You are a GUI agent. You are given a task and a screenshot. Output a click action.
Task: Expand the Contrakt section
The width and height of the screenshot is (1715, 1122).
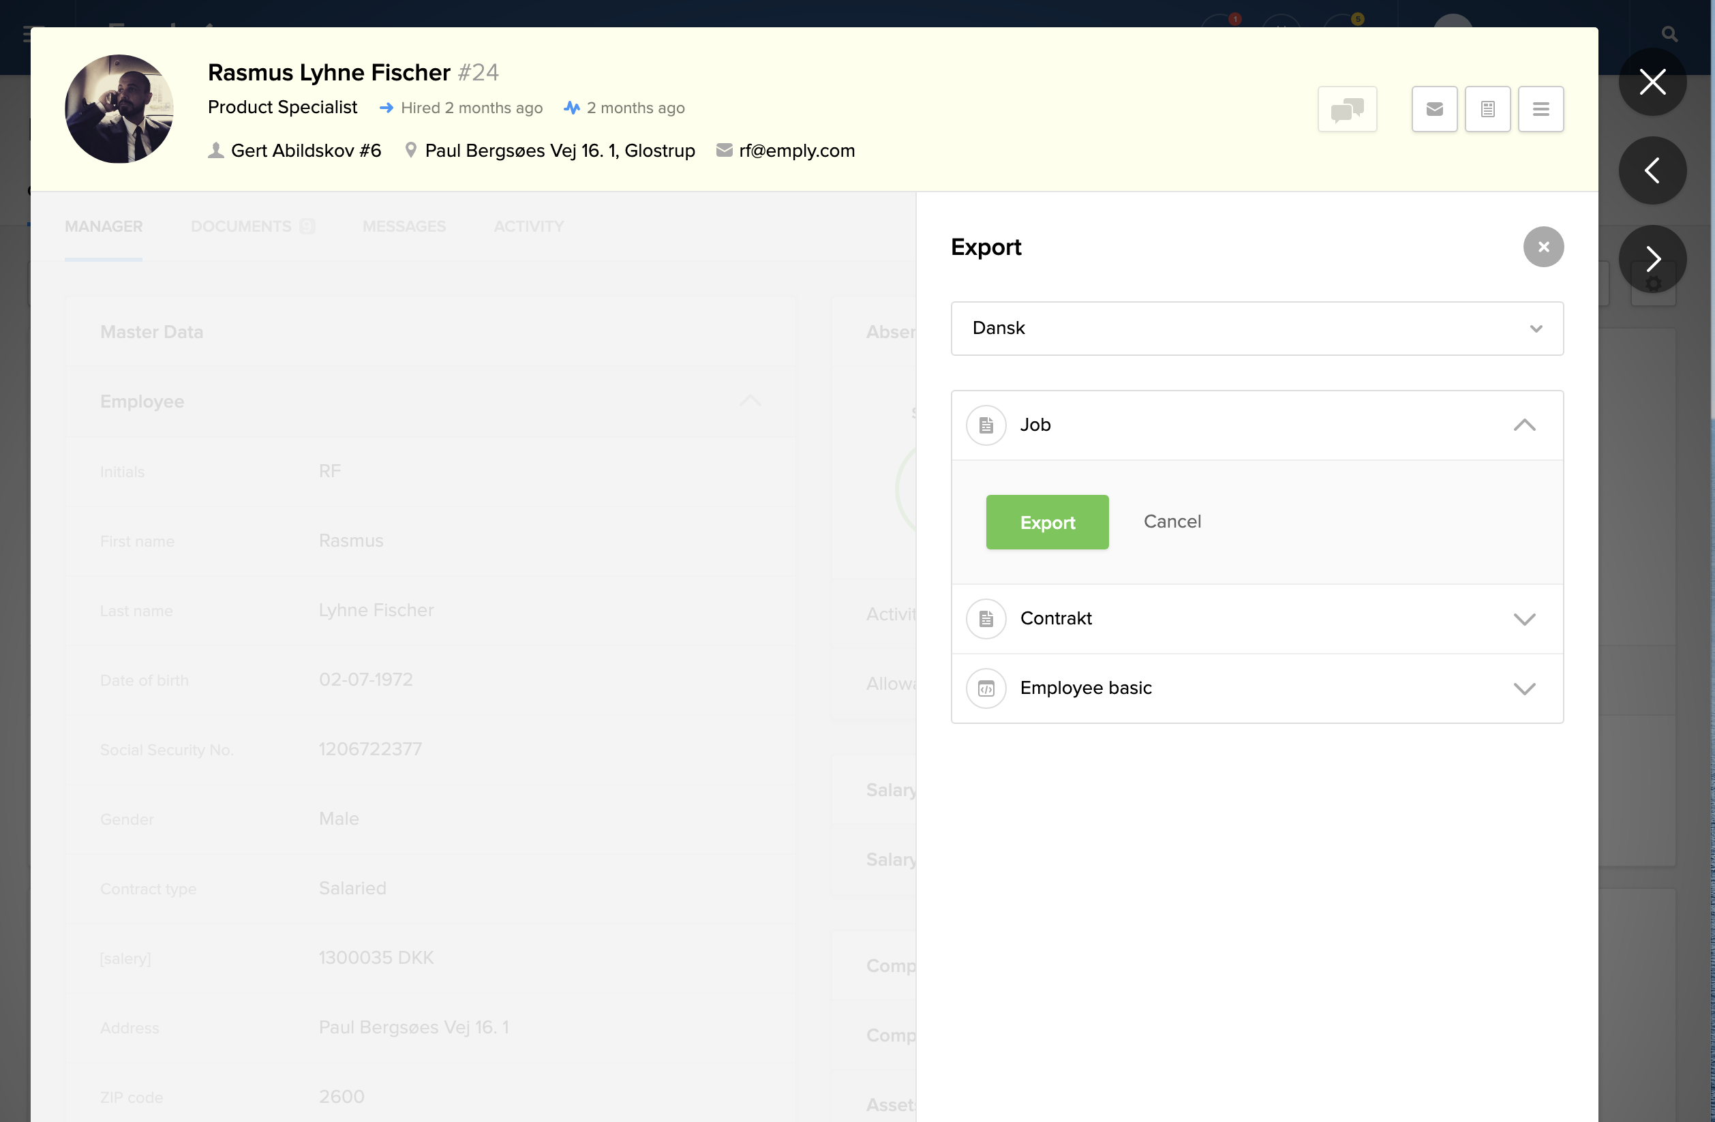tap(1524, 619)
